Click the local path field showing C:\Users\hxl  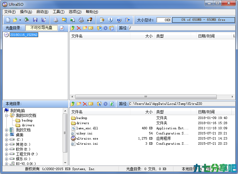click(x=182, y=104)
